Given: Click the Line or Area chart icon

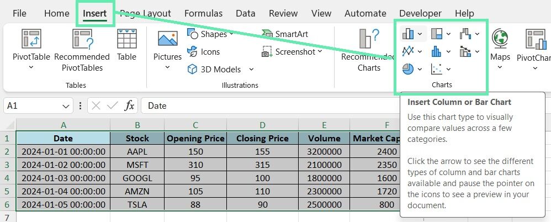Looking at the screenshot, I should click(408, 52).
